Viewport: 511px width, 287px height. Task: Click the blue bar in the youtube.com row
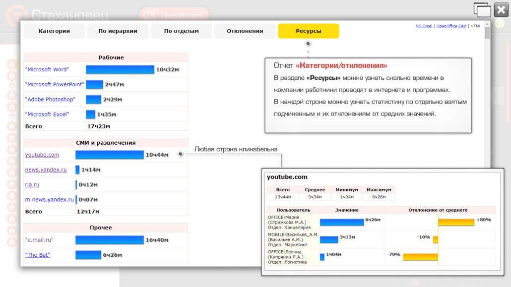(x=110, y=155)
